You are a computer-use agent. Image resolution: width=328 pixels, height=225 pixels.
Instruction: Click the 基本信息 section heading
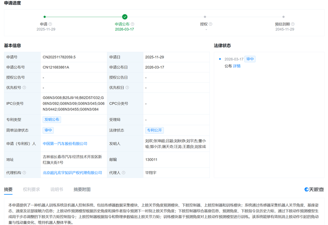[13, 45]
